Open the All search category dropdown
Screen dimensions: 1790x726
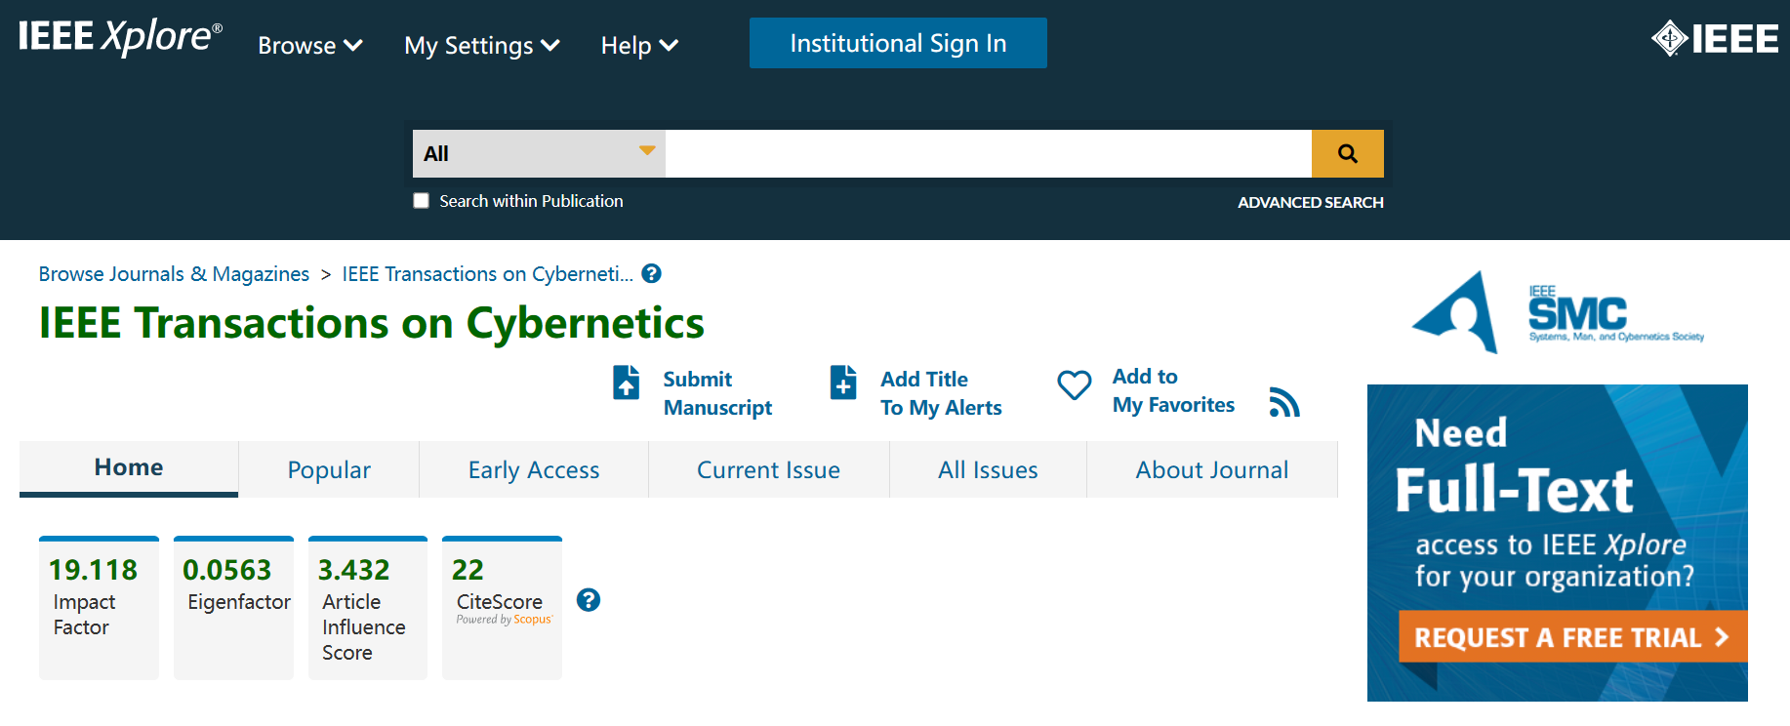539,153
